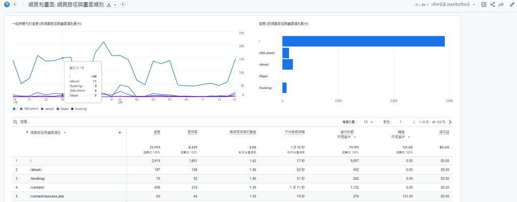The width and height of the screenshot is (517, 202).
Task: Go to the previous page of table rows
Action: 414,122
